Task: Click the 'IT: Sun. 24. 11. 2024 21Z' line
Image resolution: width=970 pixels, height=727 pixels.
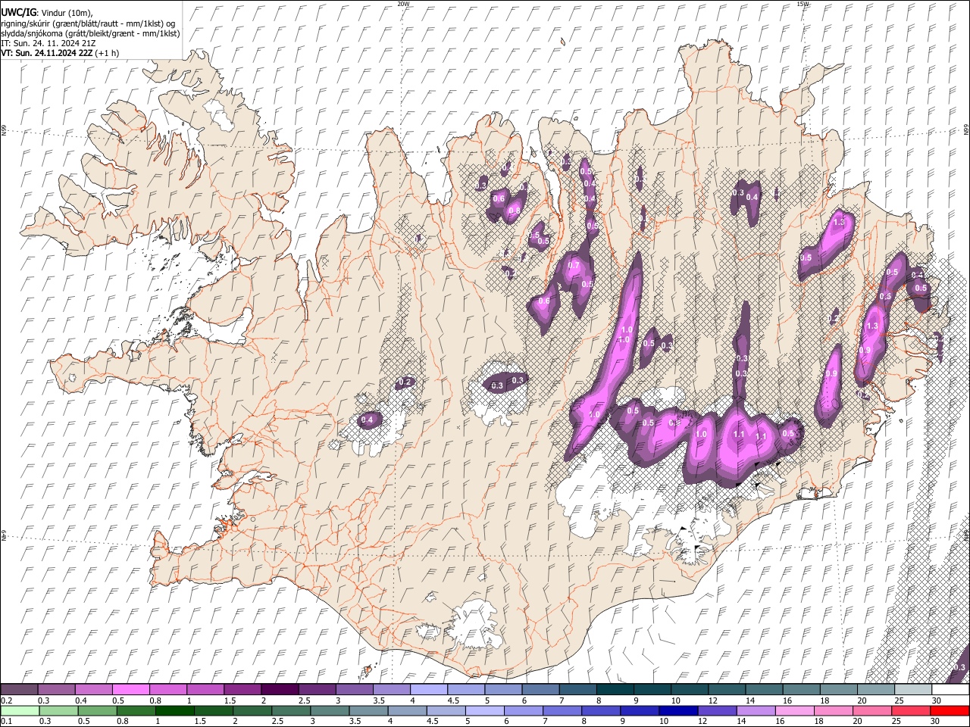Action: pyautogui.click(x=48, y=43)
